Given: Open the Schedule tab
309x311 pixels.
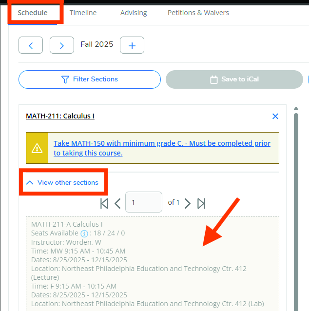Looking at the screenshot, I should pos(33,13).
